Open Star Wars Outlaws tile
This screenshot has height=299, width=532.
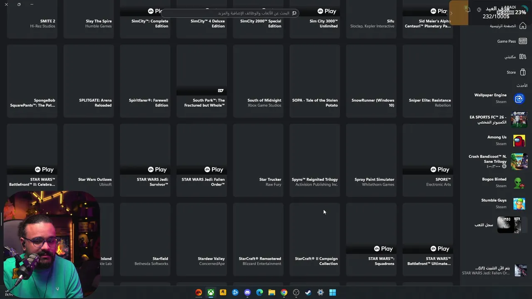click(89, 160)
